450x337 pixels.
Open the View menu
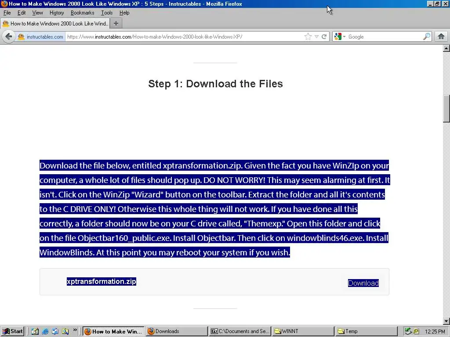[37, 13]
